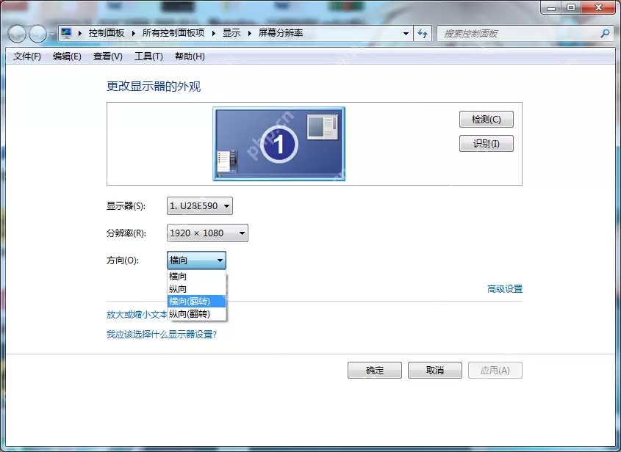This screenshot has width=621, height=452.
Task: Click the refresh icon next to breadcrumb
Action: tap(423, 34)
